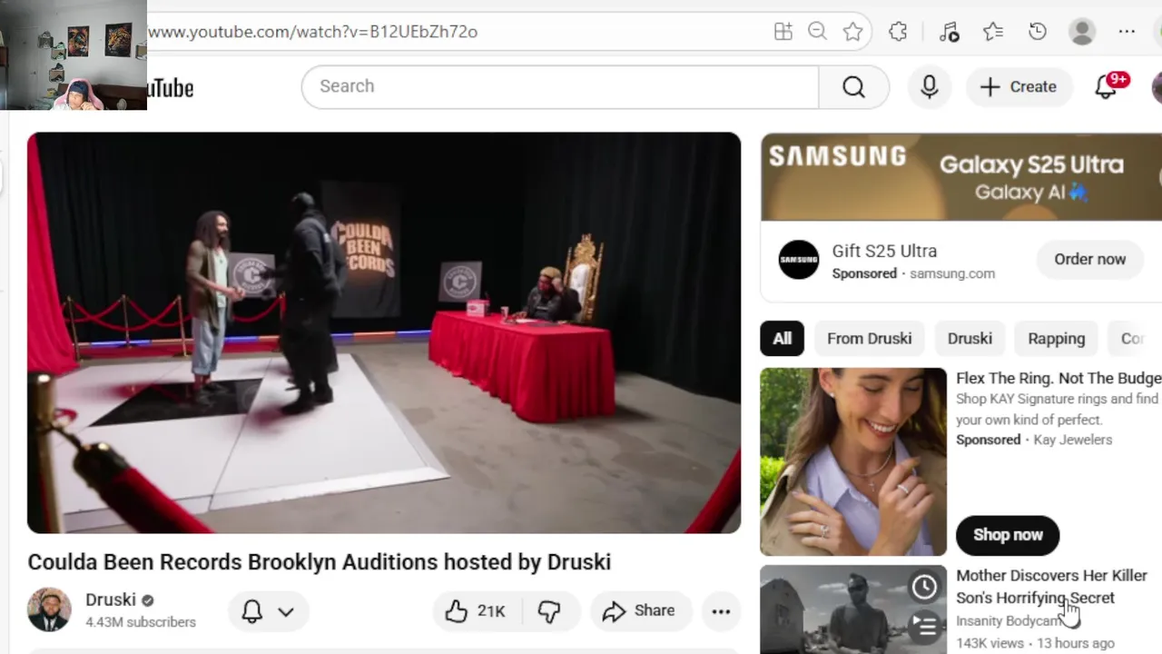Click the video title Coulda Been Records
This screenshot has height=654, width=1162.
coord(320,562)
